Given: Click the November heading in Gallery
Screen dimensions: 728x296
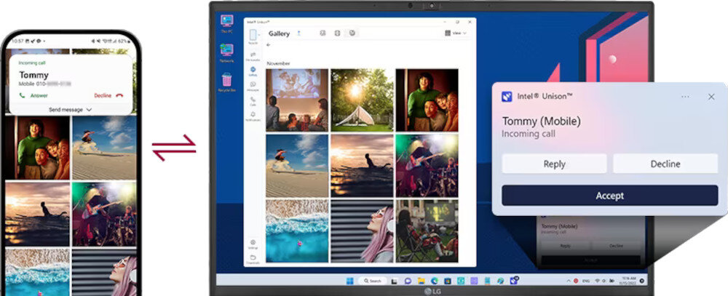Looking at the screenshot, I should coord(278,63).
